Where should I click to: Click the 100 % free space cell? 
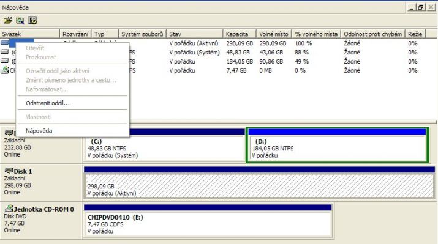[x=303, y=43]
